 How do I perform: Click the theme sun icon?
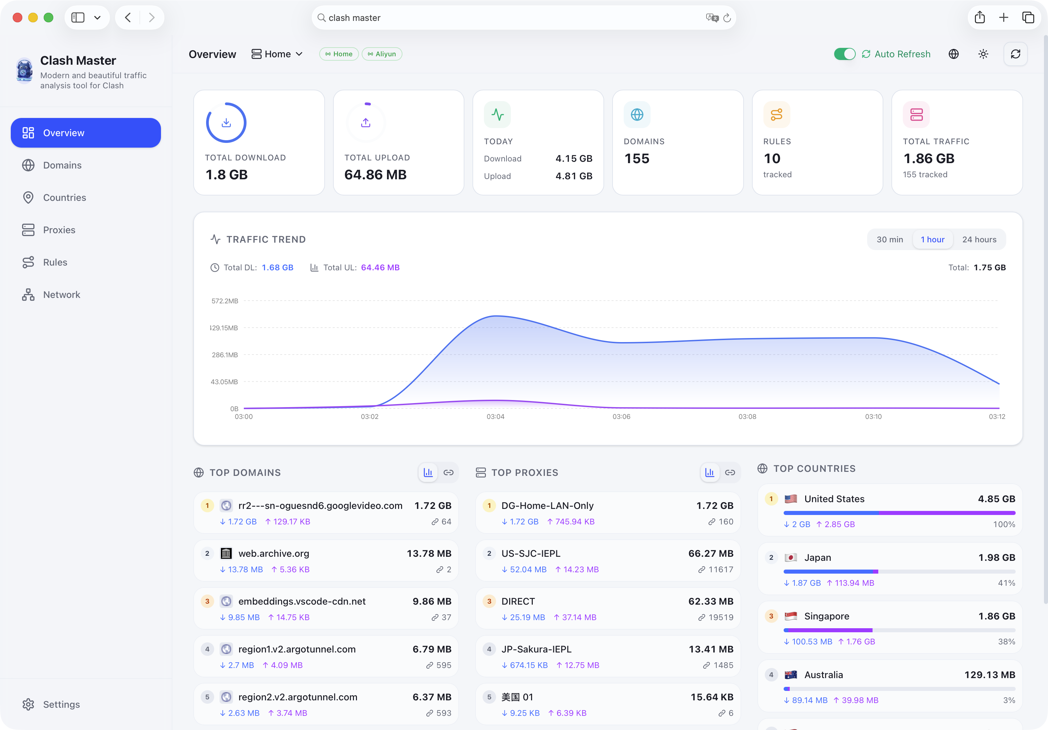pos(983,54)
